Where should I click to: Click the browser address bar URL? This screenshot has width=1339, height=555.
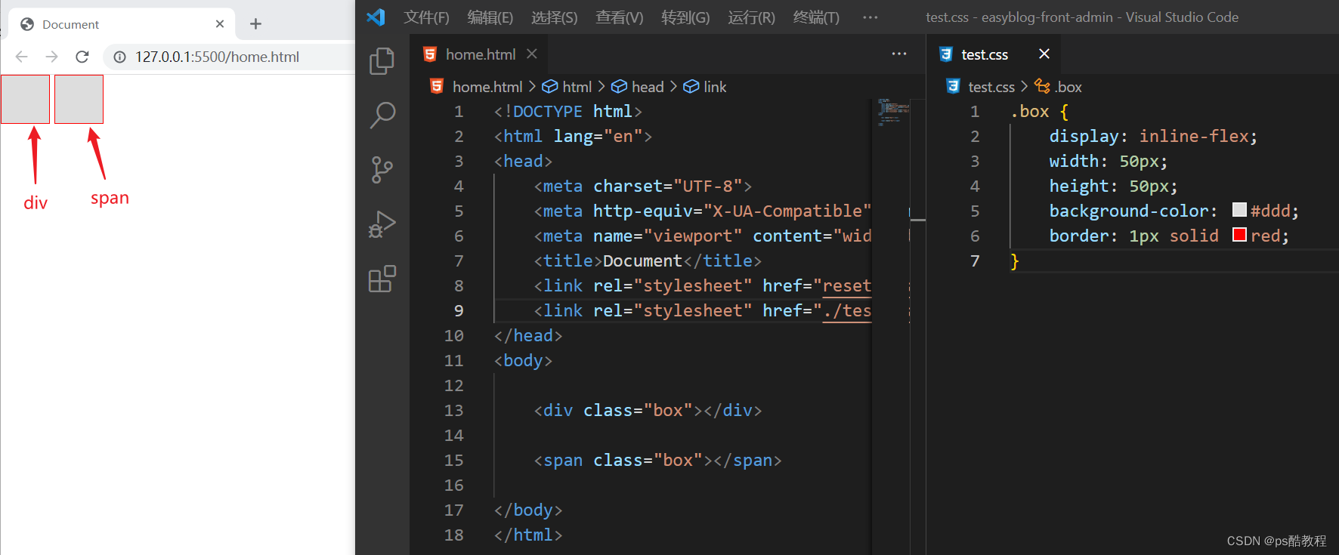pyautogui.click(x=217, y=57)
